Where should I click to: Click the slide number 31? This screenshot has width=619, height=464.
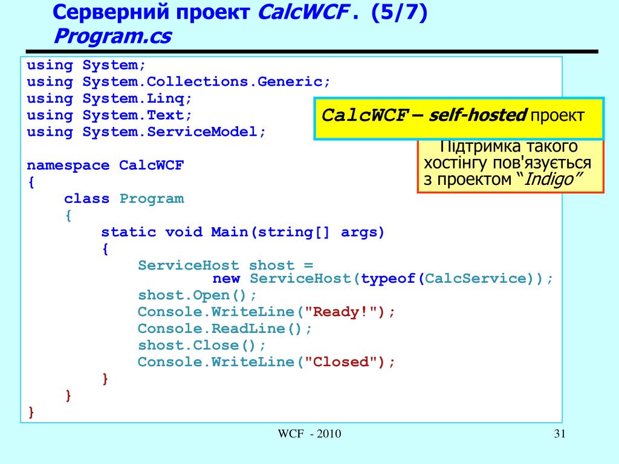pyautogui.click(x=558, y=434)
